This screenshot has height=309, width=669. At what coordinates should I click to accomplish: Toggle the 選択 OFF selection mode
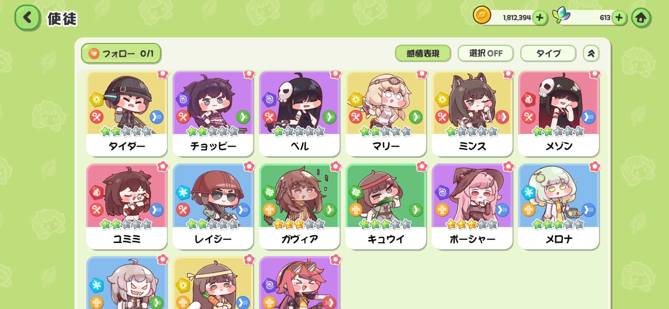(x=485, y=53)
